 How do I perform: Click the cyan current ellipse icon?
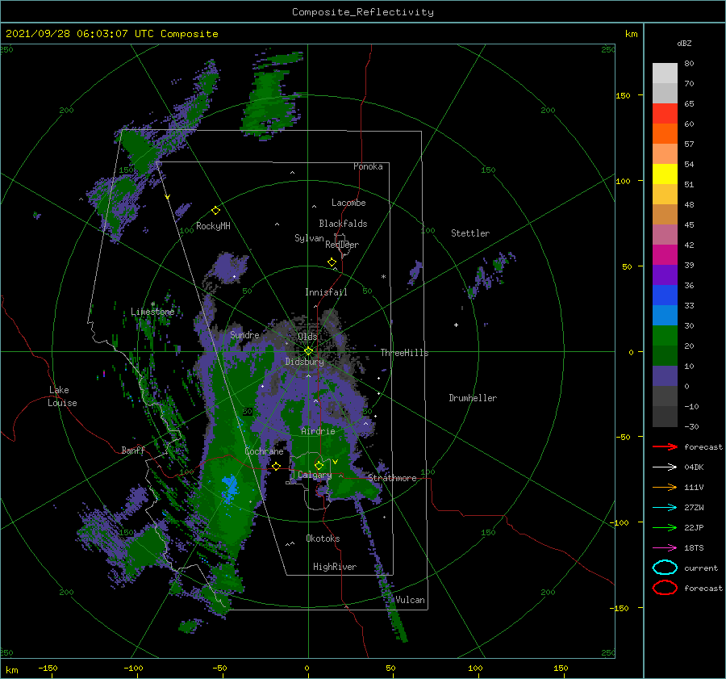pos(665,568)
